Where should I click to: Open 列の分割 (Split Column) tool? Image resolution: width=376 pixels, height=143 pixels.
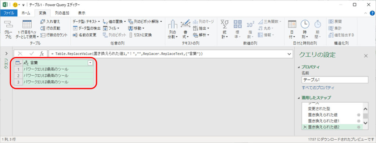coord(173,29)
